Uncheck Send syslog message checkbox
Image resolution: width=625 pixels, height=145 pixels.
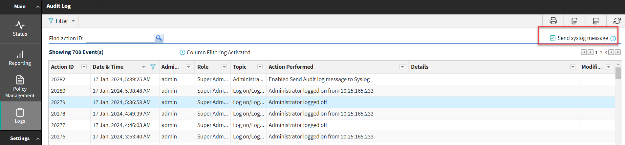click(x=553, y=38)
